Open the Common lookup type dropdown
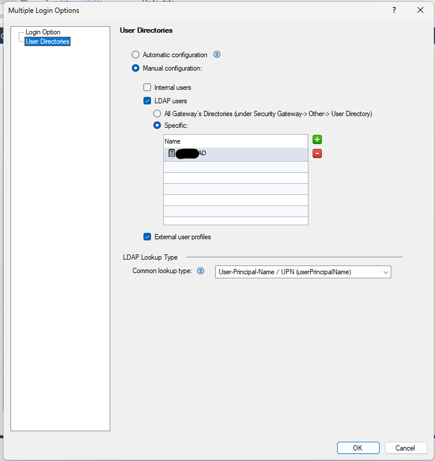Screen dimensions: 435x461 click(x=303, y=272)
